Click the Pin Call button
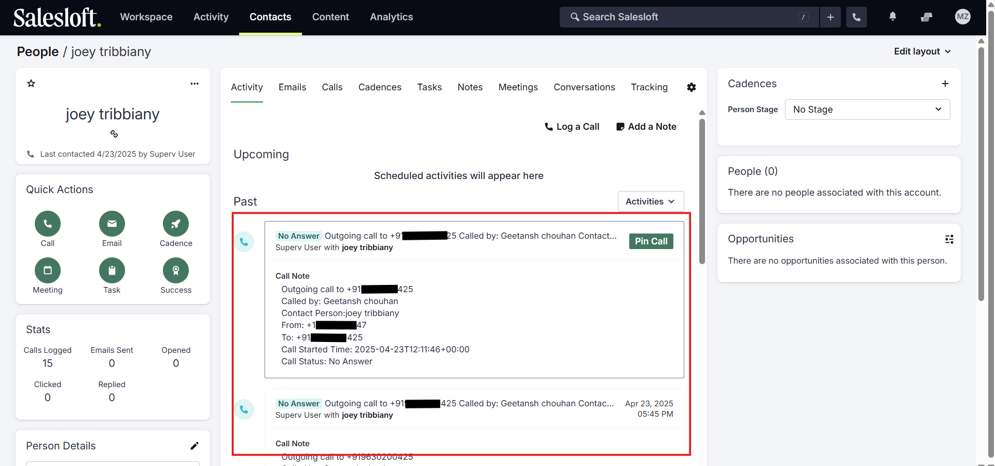 point(651,241)
